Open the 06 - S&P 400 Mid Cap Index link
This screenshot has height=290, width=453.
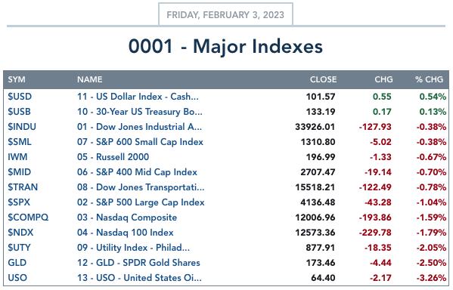point(137,172)
